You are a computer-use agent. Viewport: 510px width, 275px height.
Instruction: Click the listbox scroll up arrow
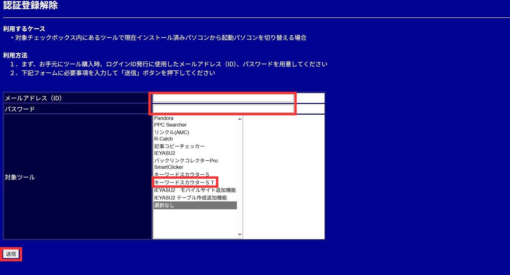[x=240, y=119]
